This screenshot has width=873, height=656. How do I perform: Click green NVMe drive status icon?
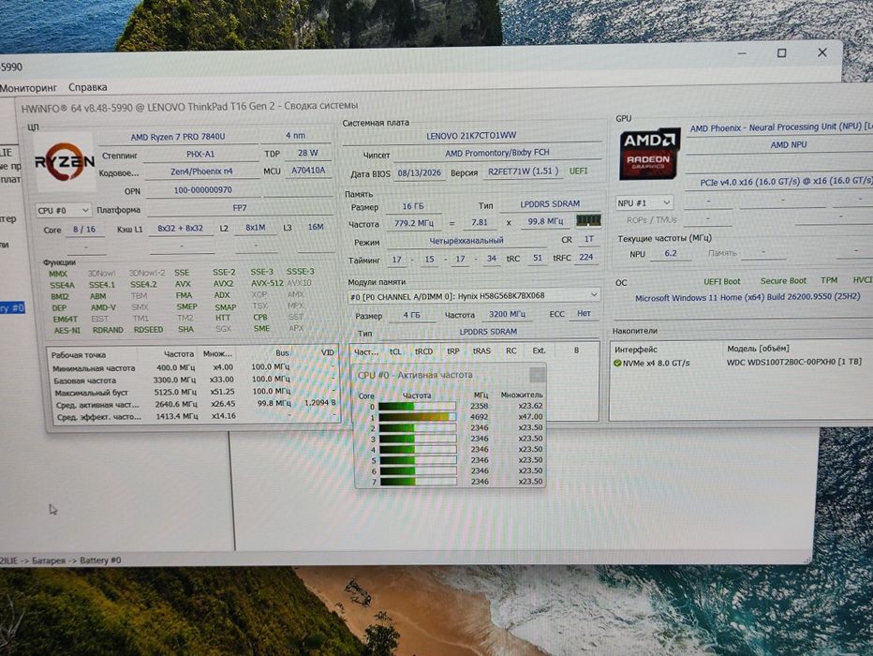[x=617, y=363]
